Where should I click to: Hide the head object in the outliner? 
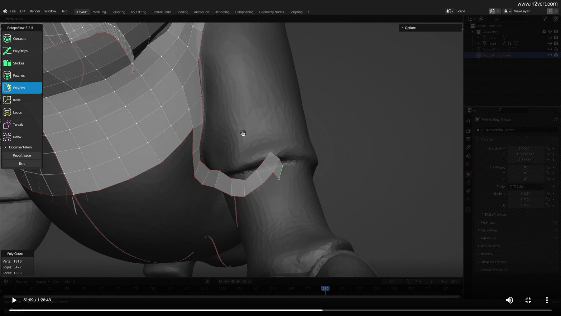[550, 43]
